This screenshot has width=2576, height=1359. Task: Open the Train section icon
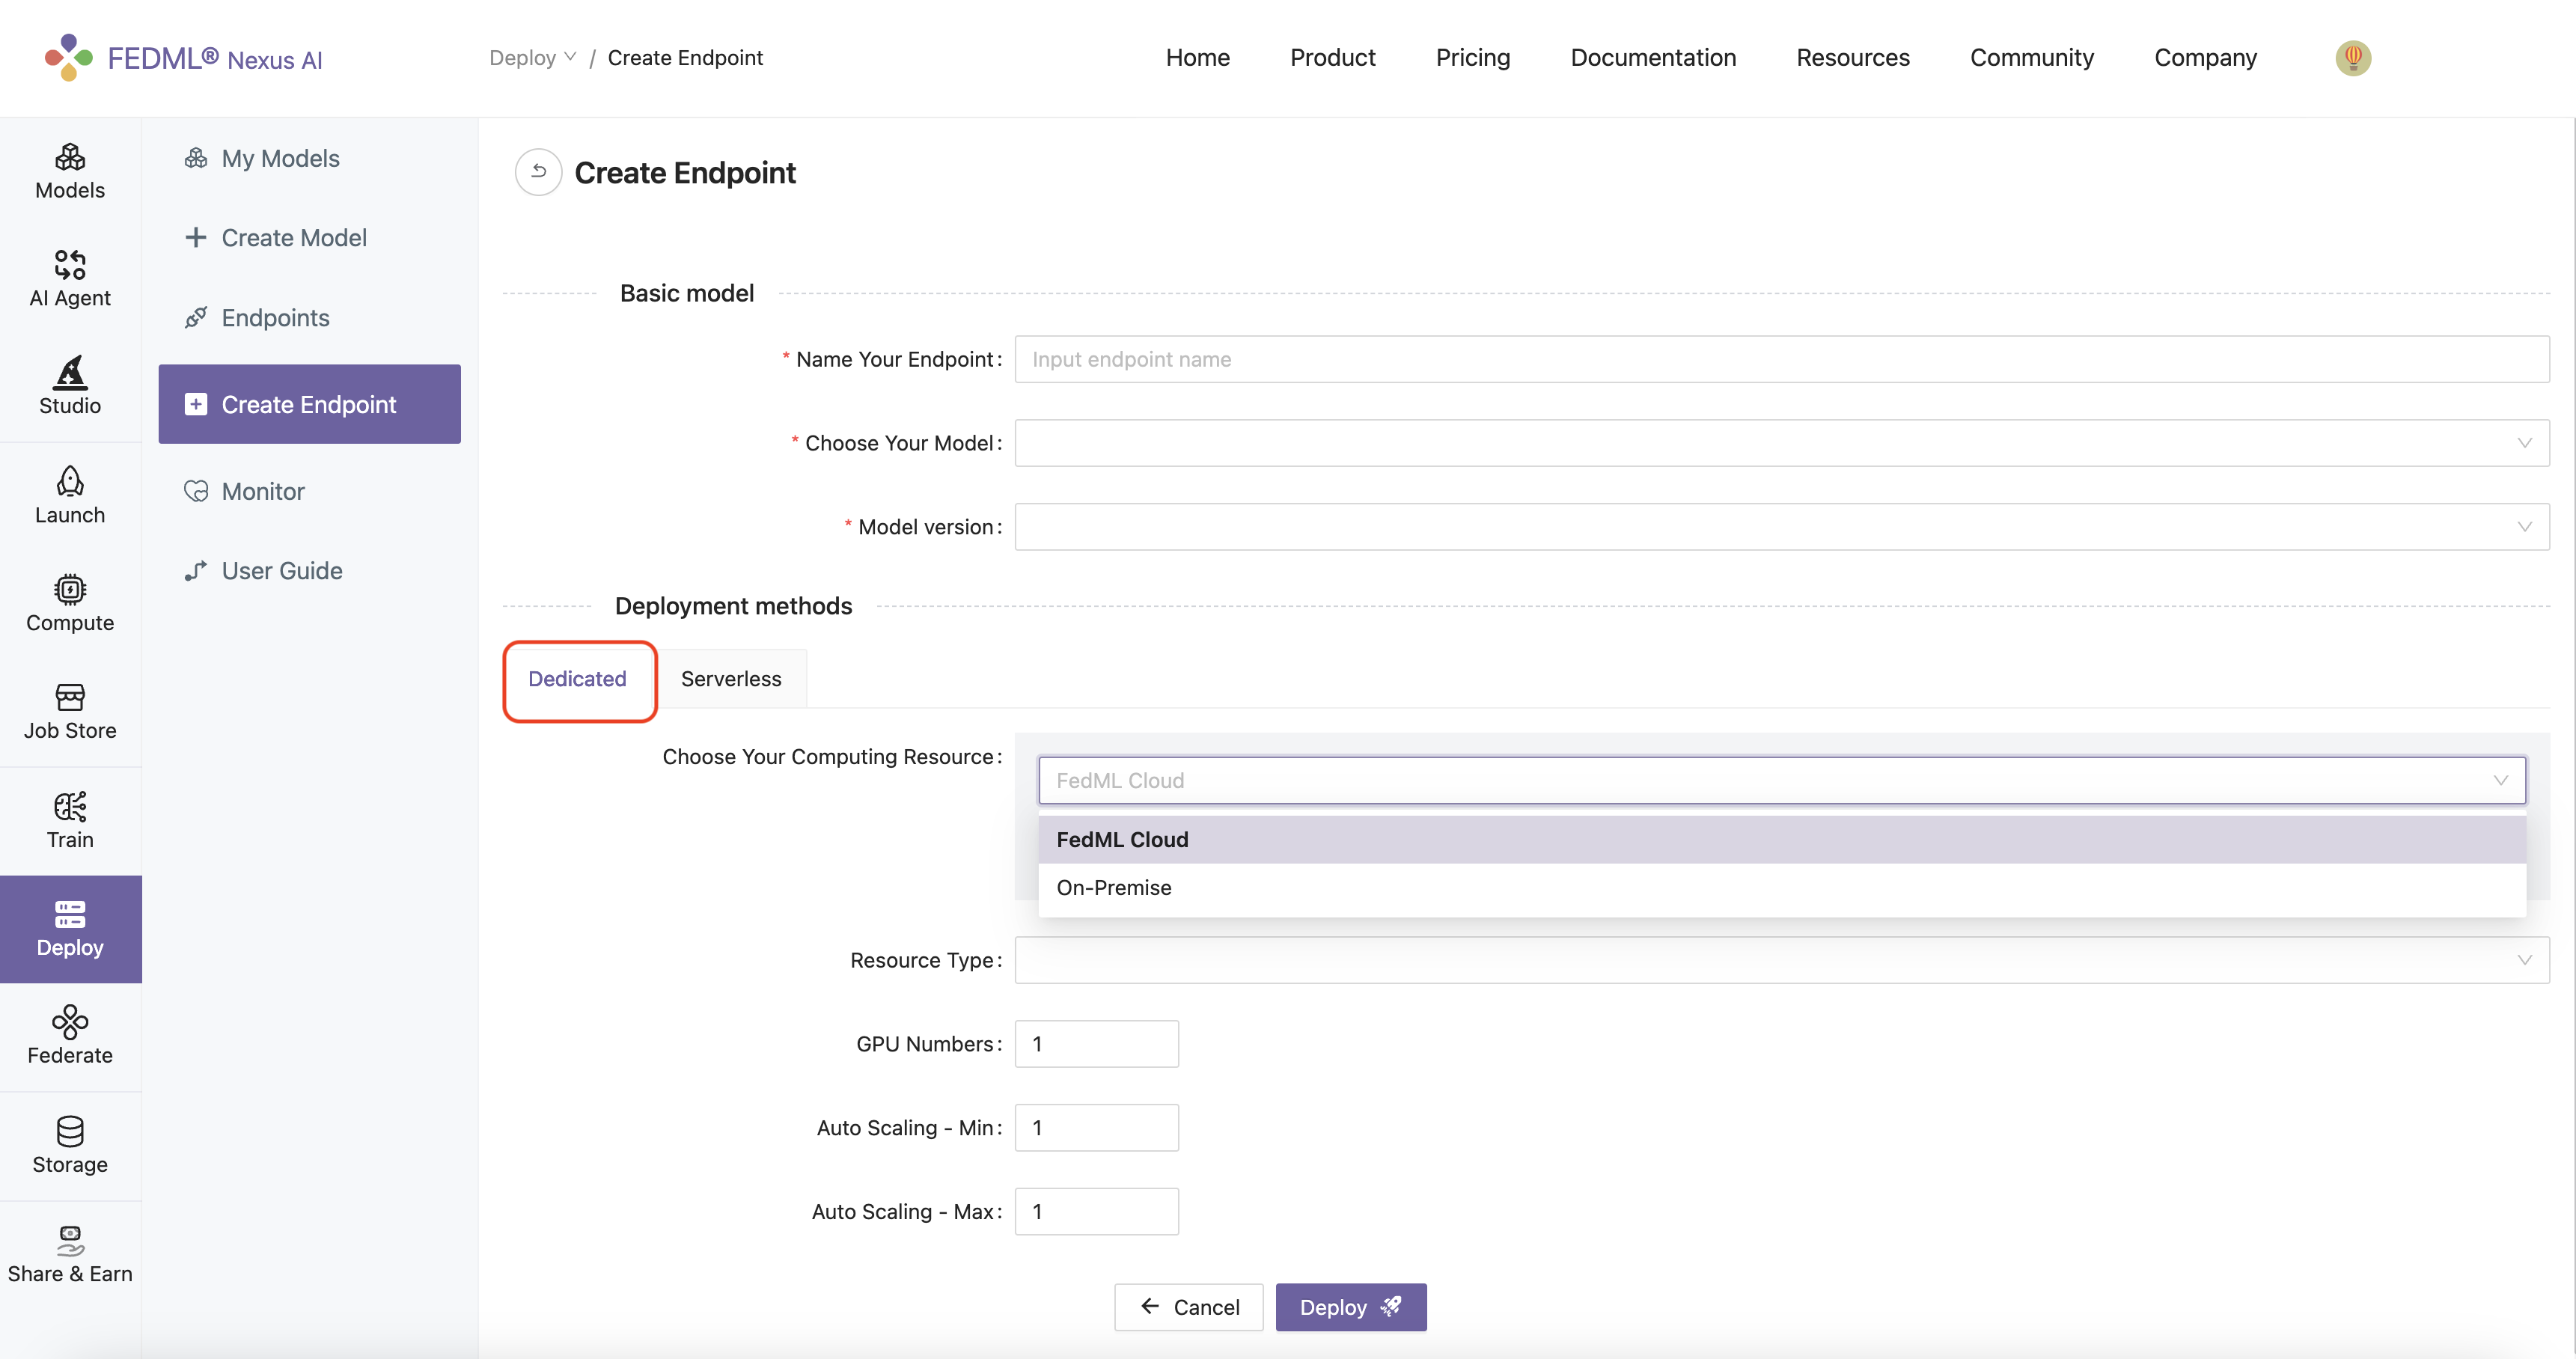(x=70, y=820)
